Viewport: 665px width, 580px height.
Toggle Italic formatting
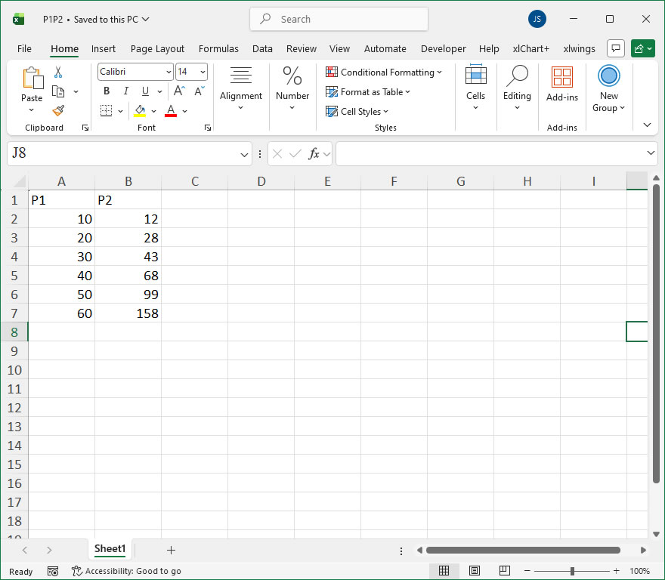125,91
